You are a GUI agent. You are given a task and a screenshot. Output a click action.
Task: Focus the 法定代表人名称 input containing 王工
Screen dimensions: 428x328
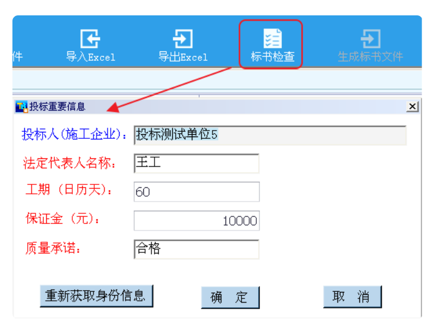[197, 163]
